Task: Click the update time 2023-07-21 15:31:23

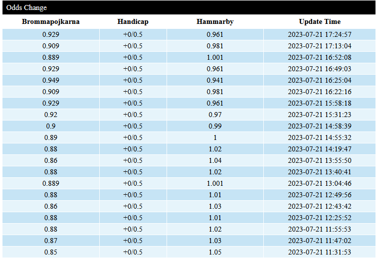Action: (320, 115)
